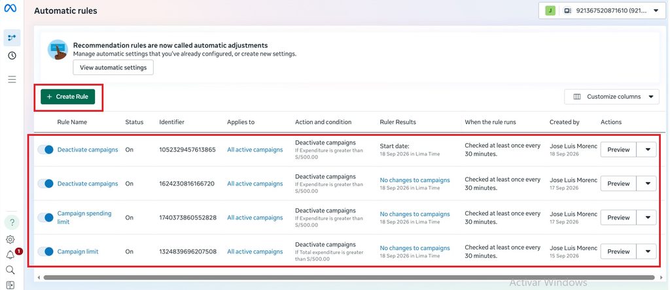This screenshot has height=290, width=670.
Task: Click the green J account avatar
Action: click(x=550, y=10)
